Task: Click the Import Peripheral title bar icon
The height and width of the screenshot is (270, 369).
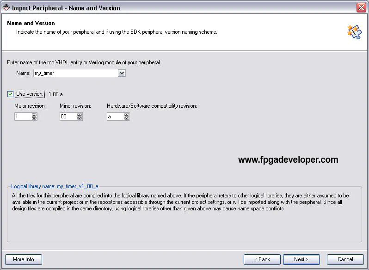Action: [x=6, y=7]
